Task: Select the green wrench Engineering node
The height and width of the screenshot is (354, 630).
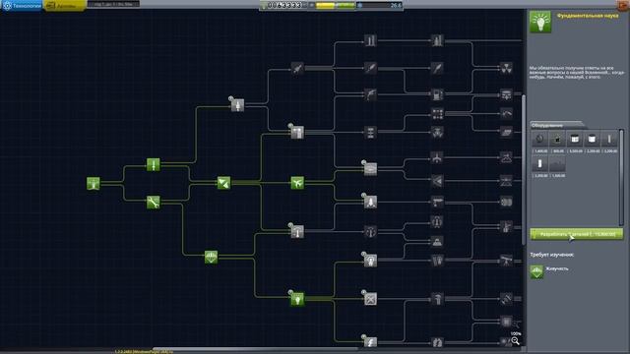Action: (x=154, y=202)
